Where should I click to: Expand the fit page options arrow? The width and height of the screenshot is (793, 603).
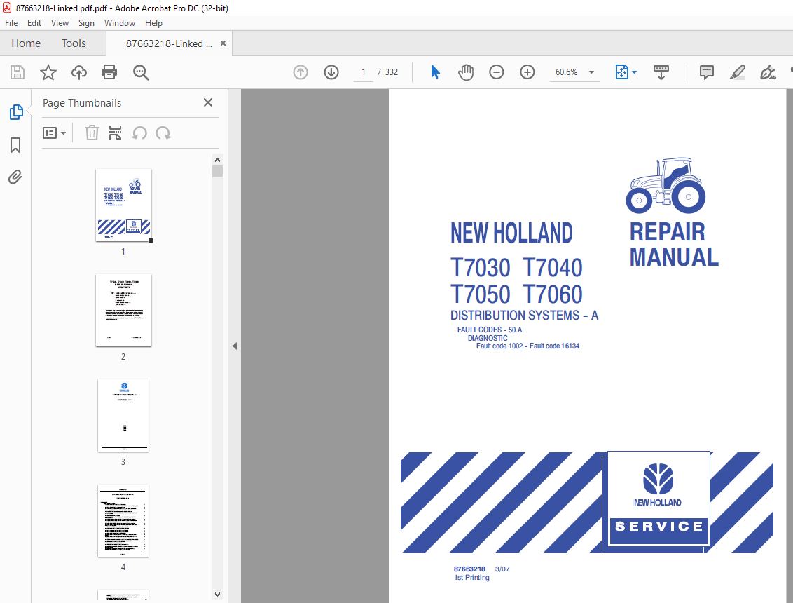634,72
